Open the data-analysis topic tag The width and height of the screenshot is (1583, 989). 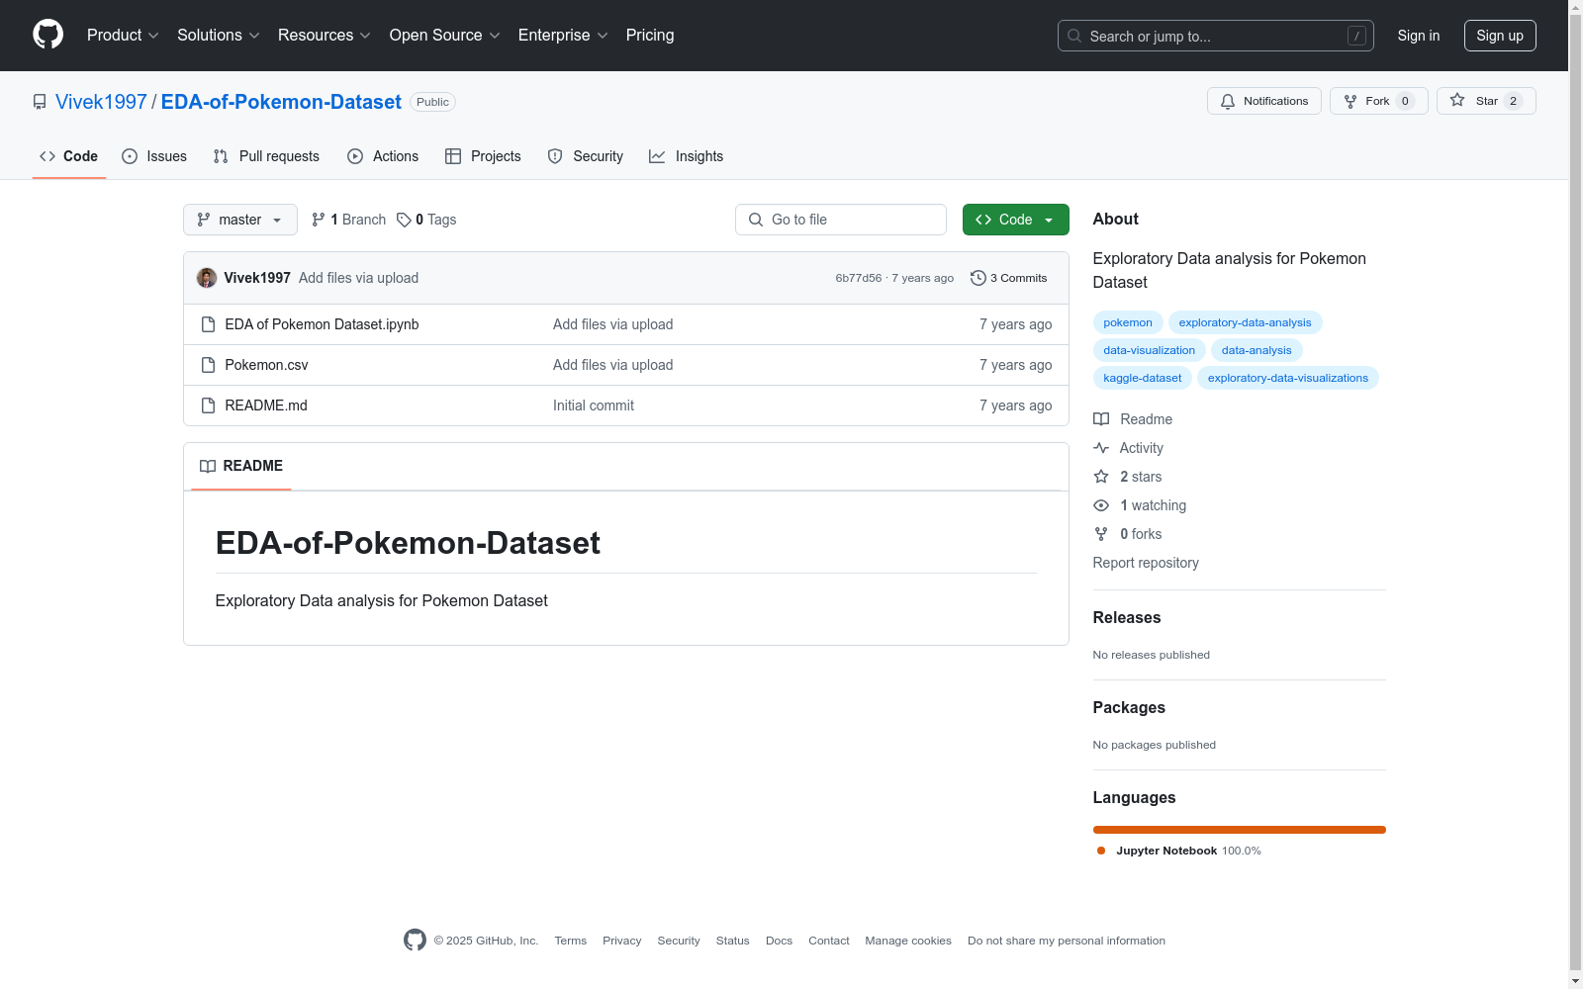(x=1257, y=350)
